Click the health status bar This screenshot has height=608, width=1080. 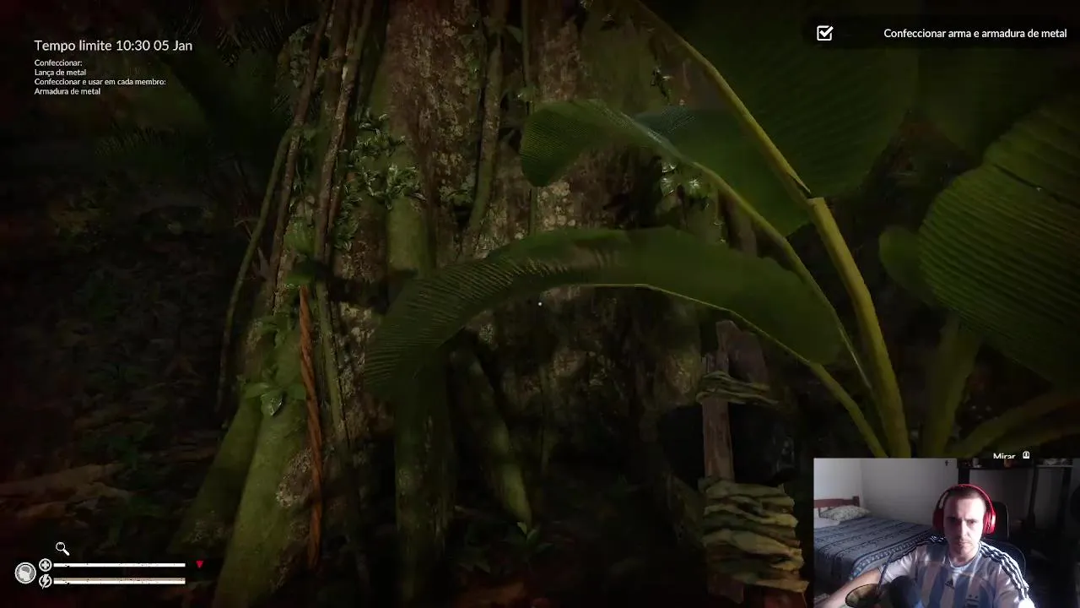pyautogui.click(x=119, y=565)
